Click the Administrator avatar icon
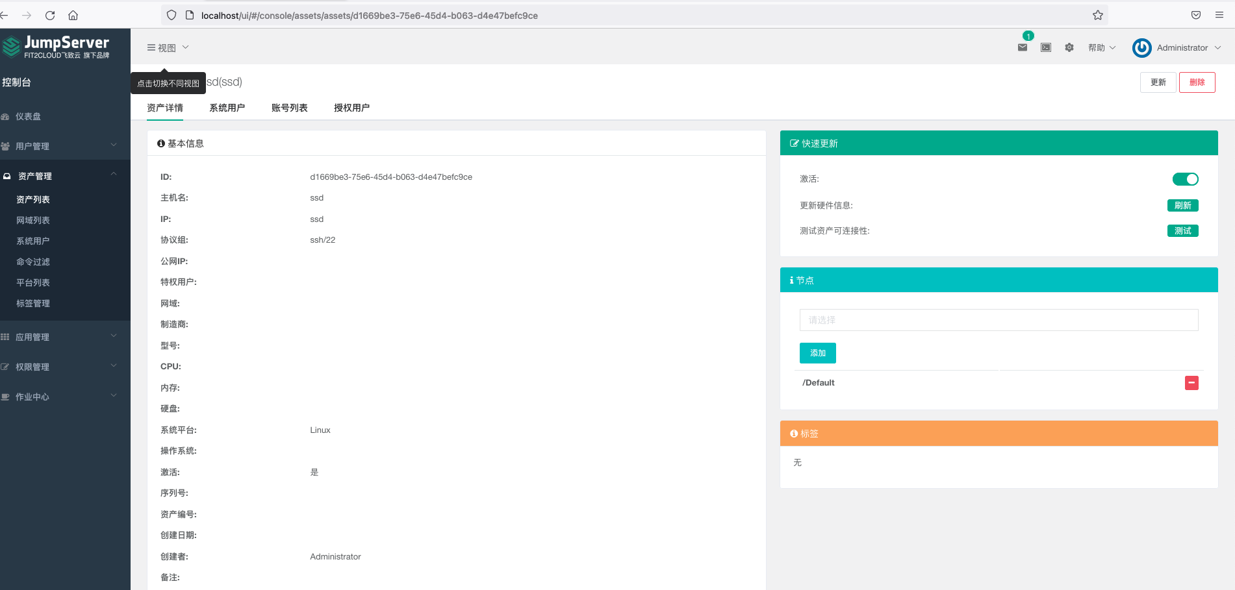The height and width of the screenshot is (590, 1235). (x=1141, y=48)
